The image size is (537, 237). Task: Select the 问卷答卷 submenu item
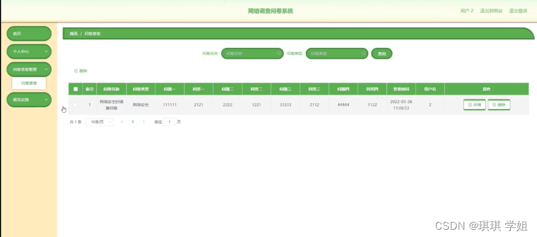(x=29, y=83)
